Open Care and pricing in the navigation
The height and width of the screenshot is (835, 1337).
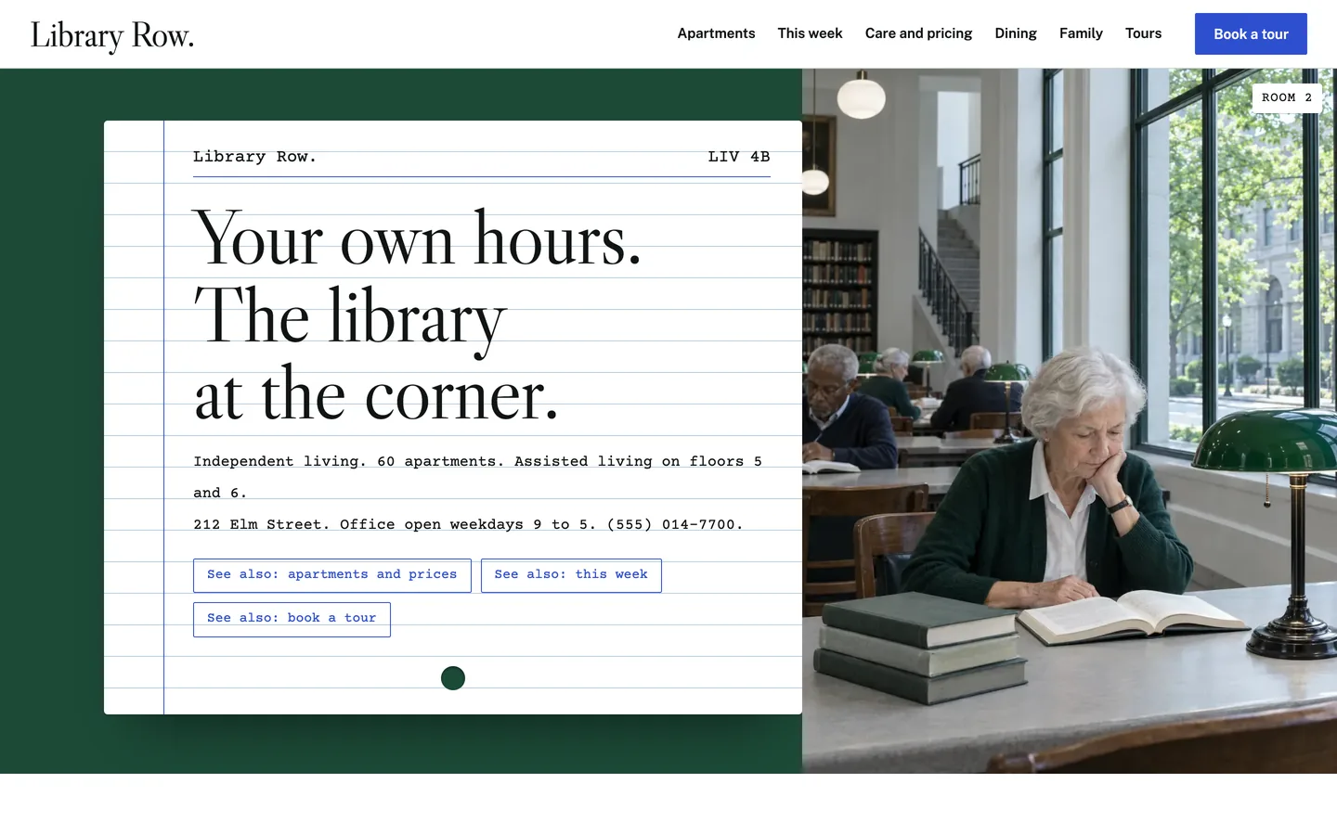(918, 33)
